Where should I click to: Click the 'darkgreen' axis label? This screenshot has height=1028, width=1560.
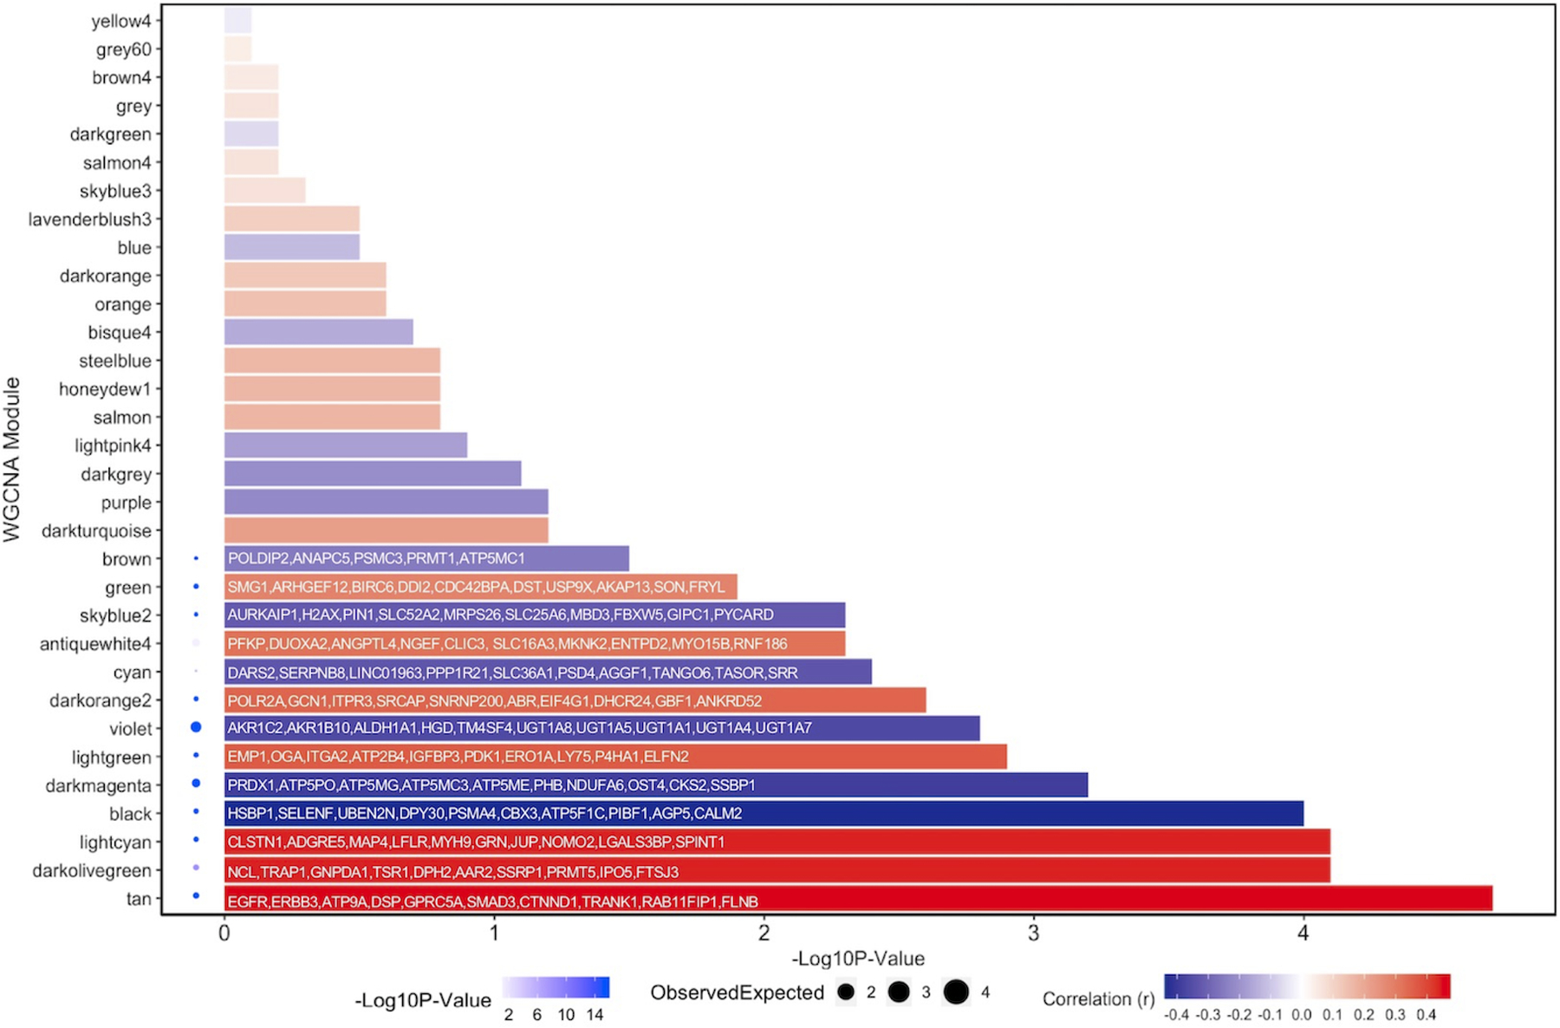pyautogui.click(x=111, y=134)
